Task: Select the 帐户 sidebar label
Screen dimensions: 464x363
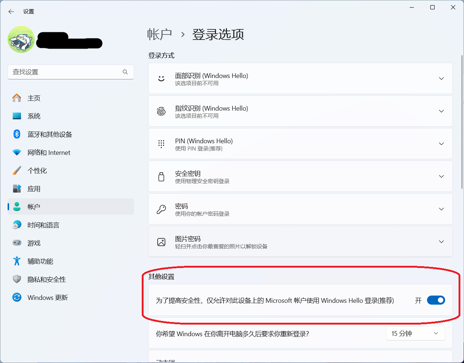Action: click(34, 207)
